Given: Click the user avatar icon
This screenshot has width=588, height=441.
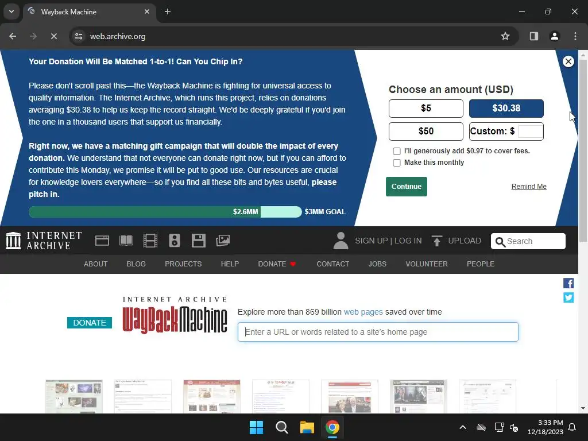Looking at the screenshot, I should point(341,241).
